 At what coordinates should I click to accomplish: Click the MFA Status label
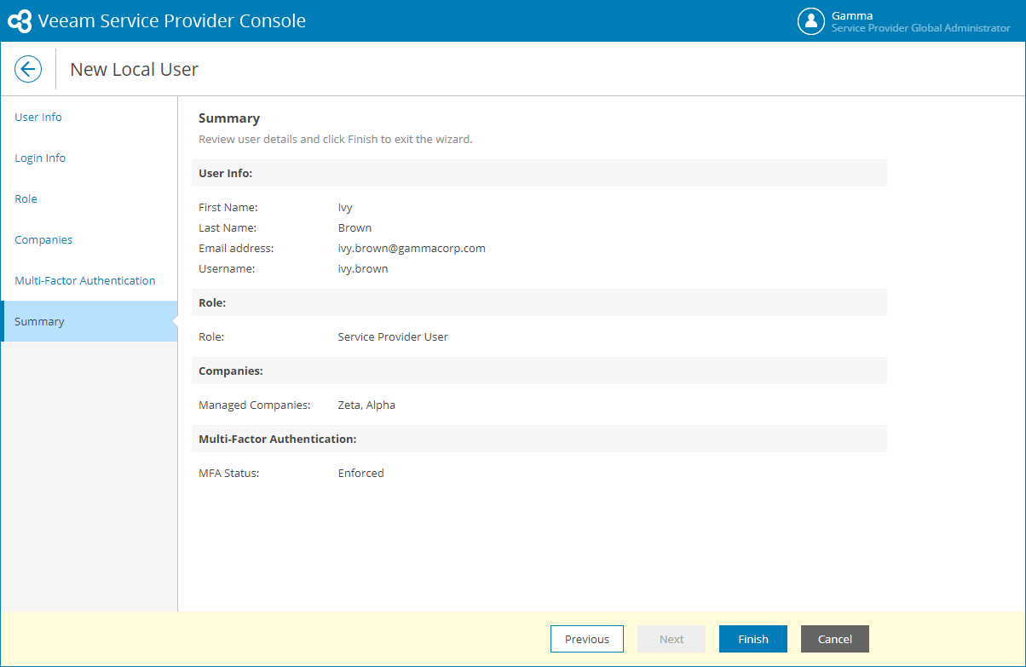229,473
